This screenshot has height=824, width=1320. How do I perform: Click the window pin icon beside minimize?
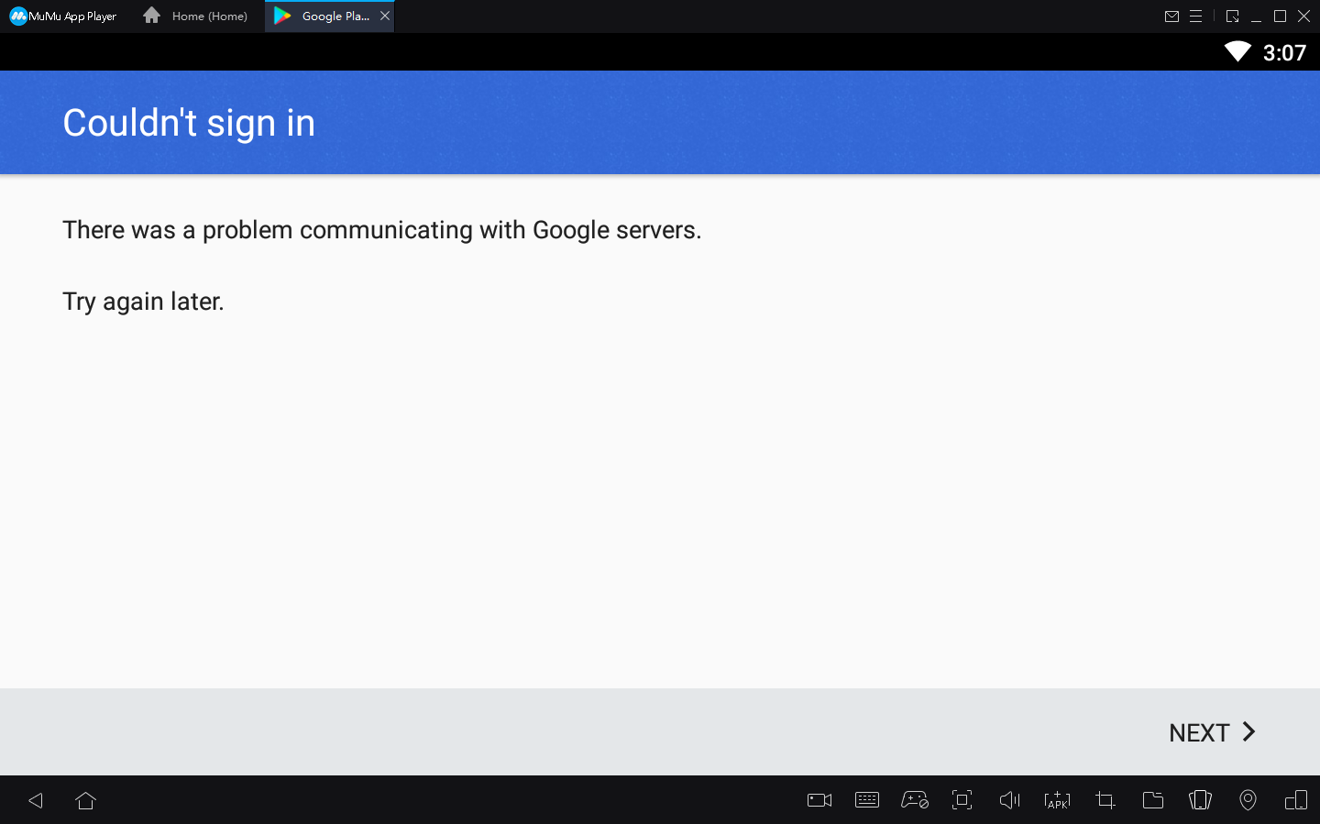pos(1232,16)
